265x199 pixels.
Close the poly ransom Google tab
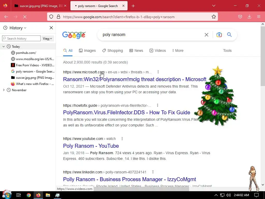coord(123,6)
